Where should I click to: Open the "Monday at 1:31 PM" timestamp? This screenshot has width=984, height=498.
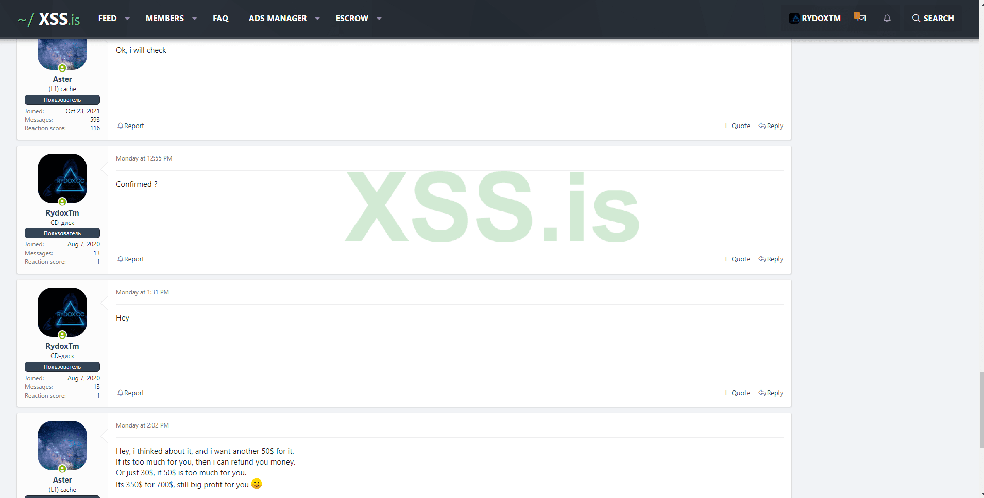(x=142, y=292)
